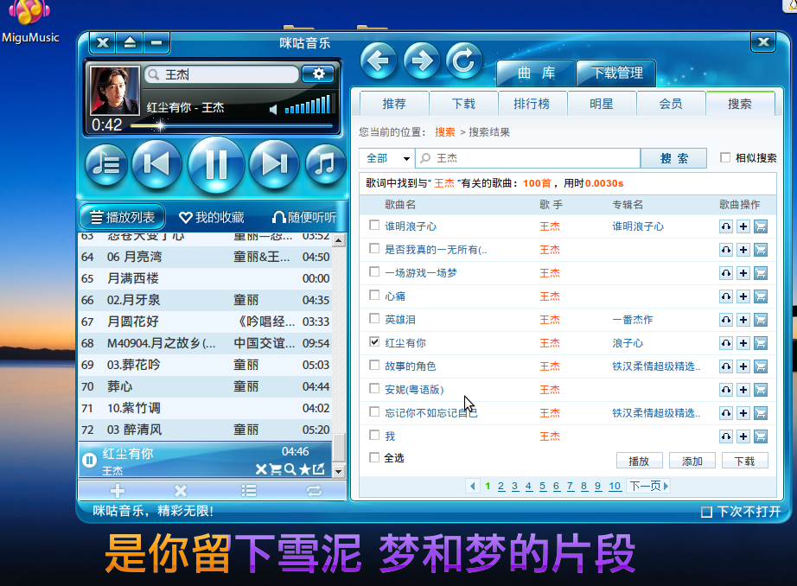Open player settings gear button

(x=318, y=73)
